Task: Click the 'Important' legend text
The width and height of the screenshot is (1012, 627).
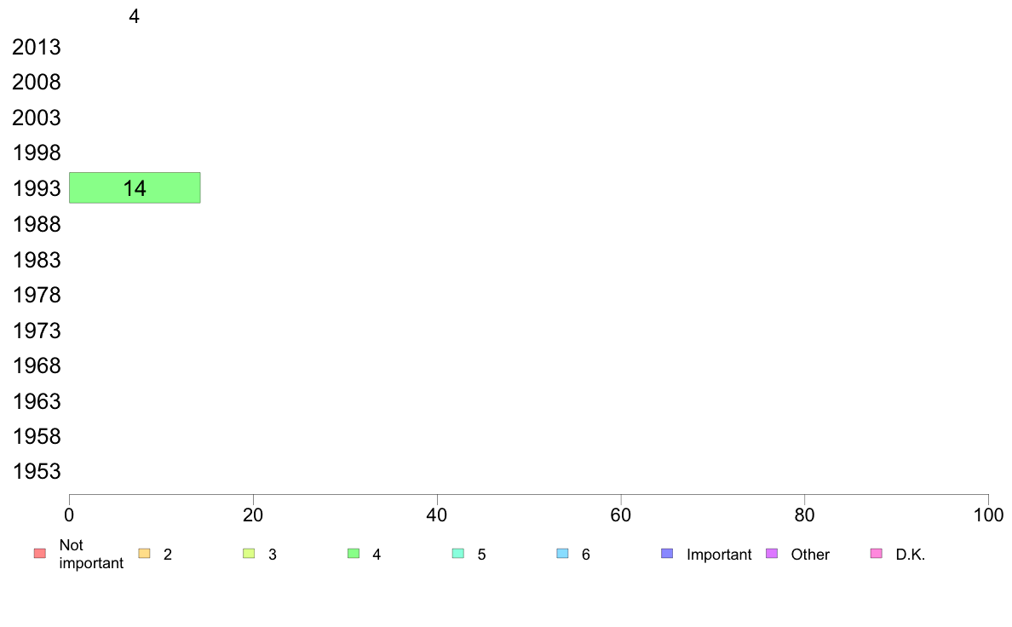Action: [719, 555]
